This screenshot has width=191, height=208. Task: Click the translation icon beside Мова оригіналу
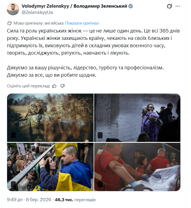pyautogui.click(x=10, y=23)
